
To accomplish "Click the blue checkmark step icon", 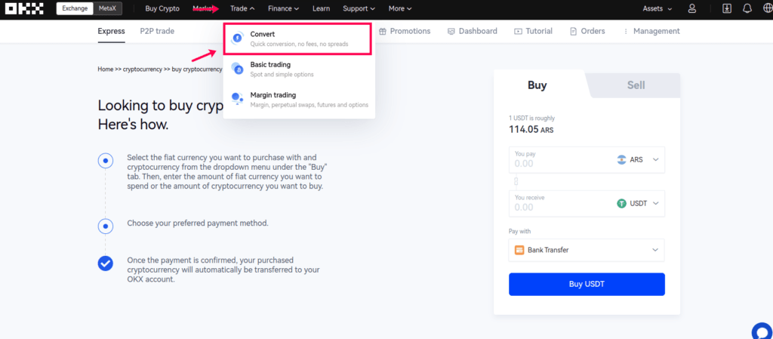I will click(x=106, y=263).
